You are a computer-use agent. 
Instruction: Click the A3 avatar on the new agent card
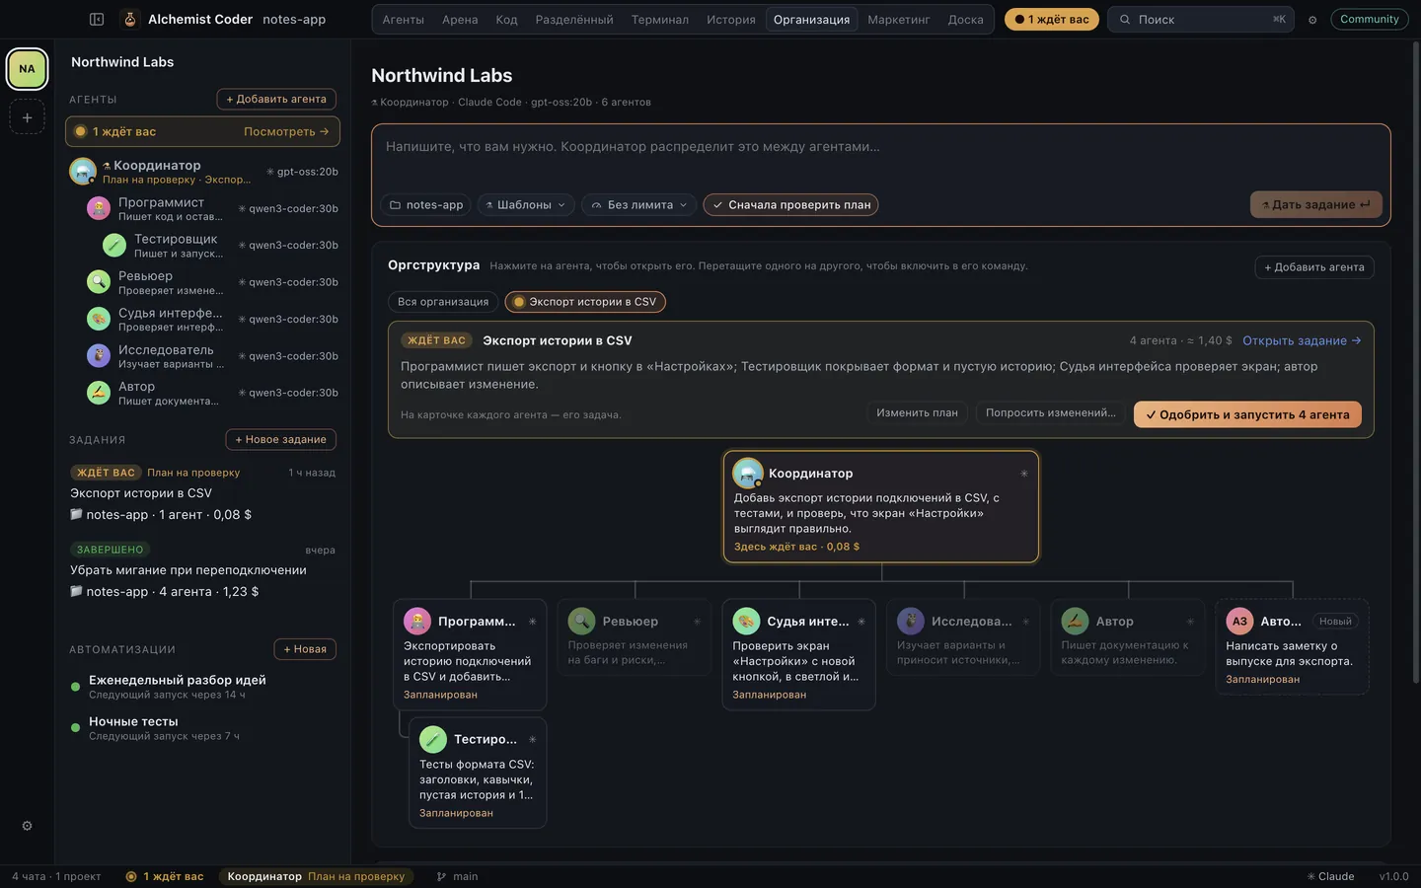click(1239, 621)
